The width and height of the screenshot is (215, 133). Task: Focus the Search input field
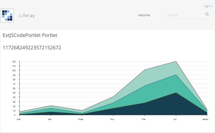click(x=185, y=15)
